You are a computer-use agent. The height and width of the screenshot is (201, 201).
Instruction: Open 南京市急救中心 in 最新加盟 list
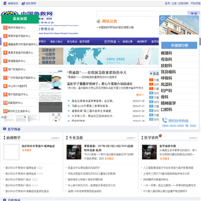(x=17, y=27)
